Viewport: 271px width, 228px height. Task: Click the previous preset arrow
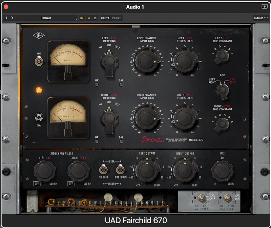click(x=6, y=18)
